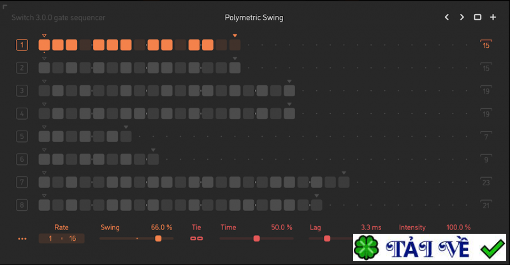Click the Polymetric Swing preset name

254,18
